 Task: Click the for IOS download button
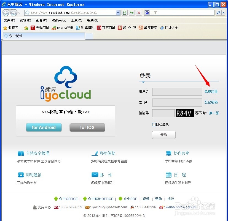coord(87,127)
